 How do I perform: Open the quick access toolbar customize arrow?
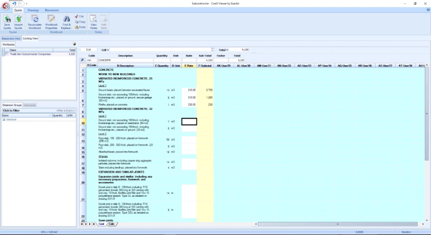26,3
